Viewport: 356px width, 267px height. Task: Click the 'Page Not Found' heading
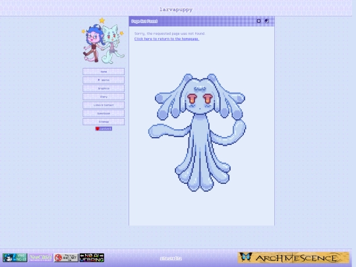[144, 21]
